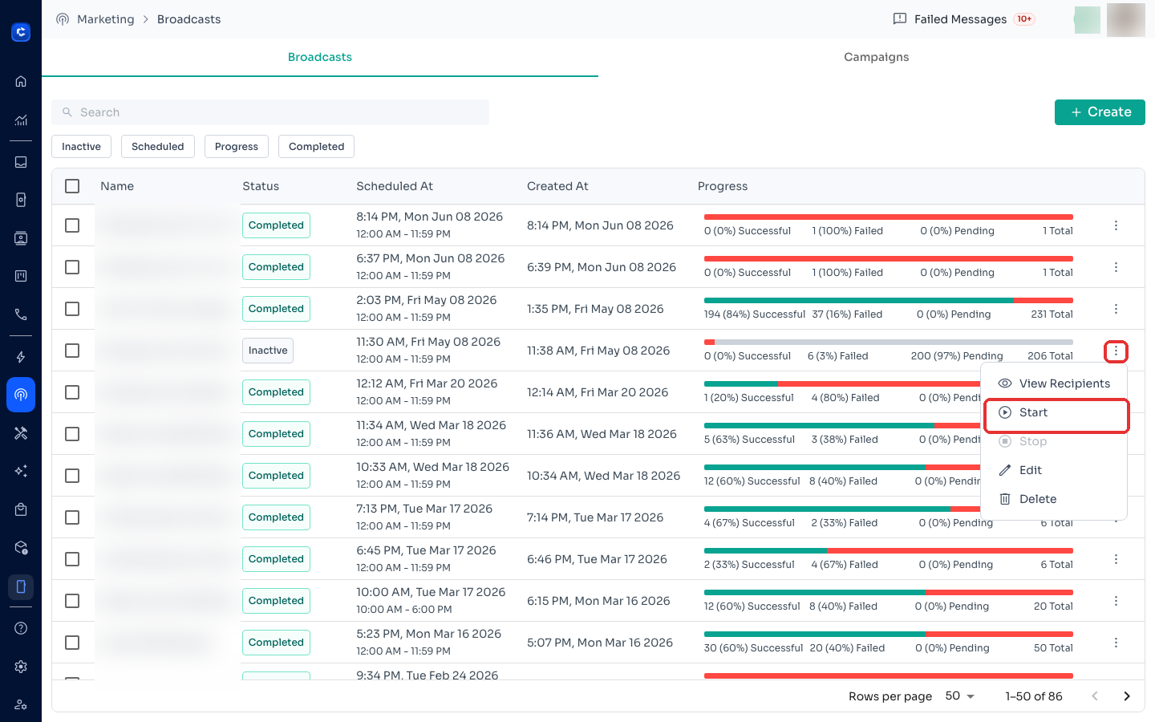Switch to the Campaigns tab
1155x722 pixels.
point(876,57)
